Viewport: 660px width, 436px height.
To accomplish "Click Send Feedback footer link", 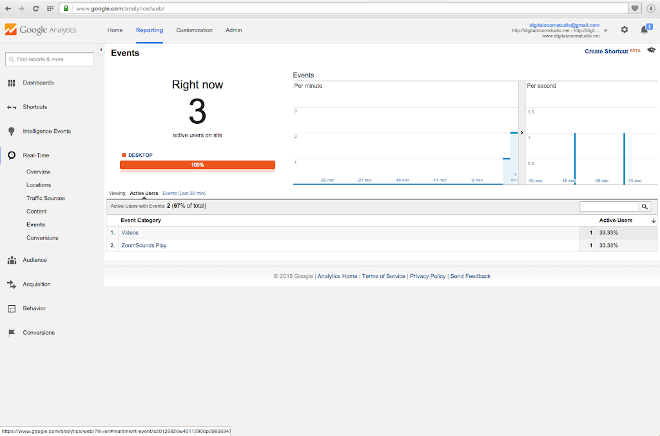I will 470,276.
